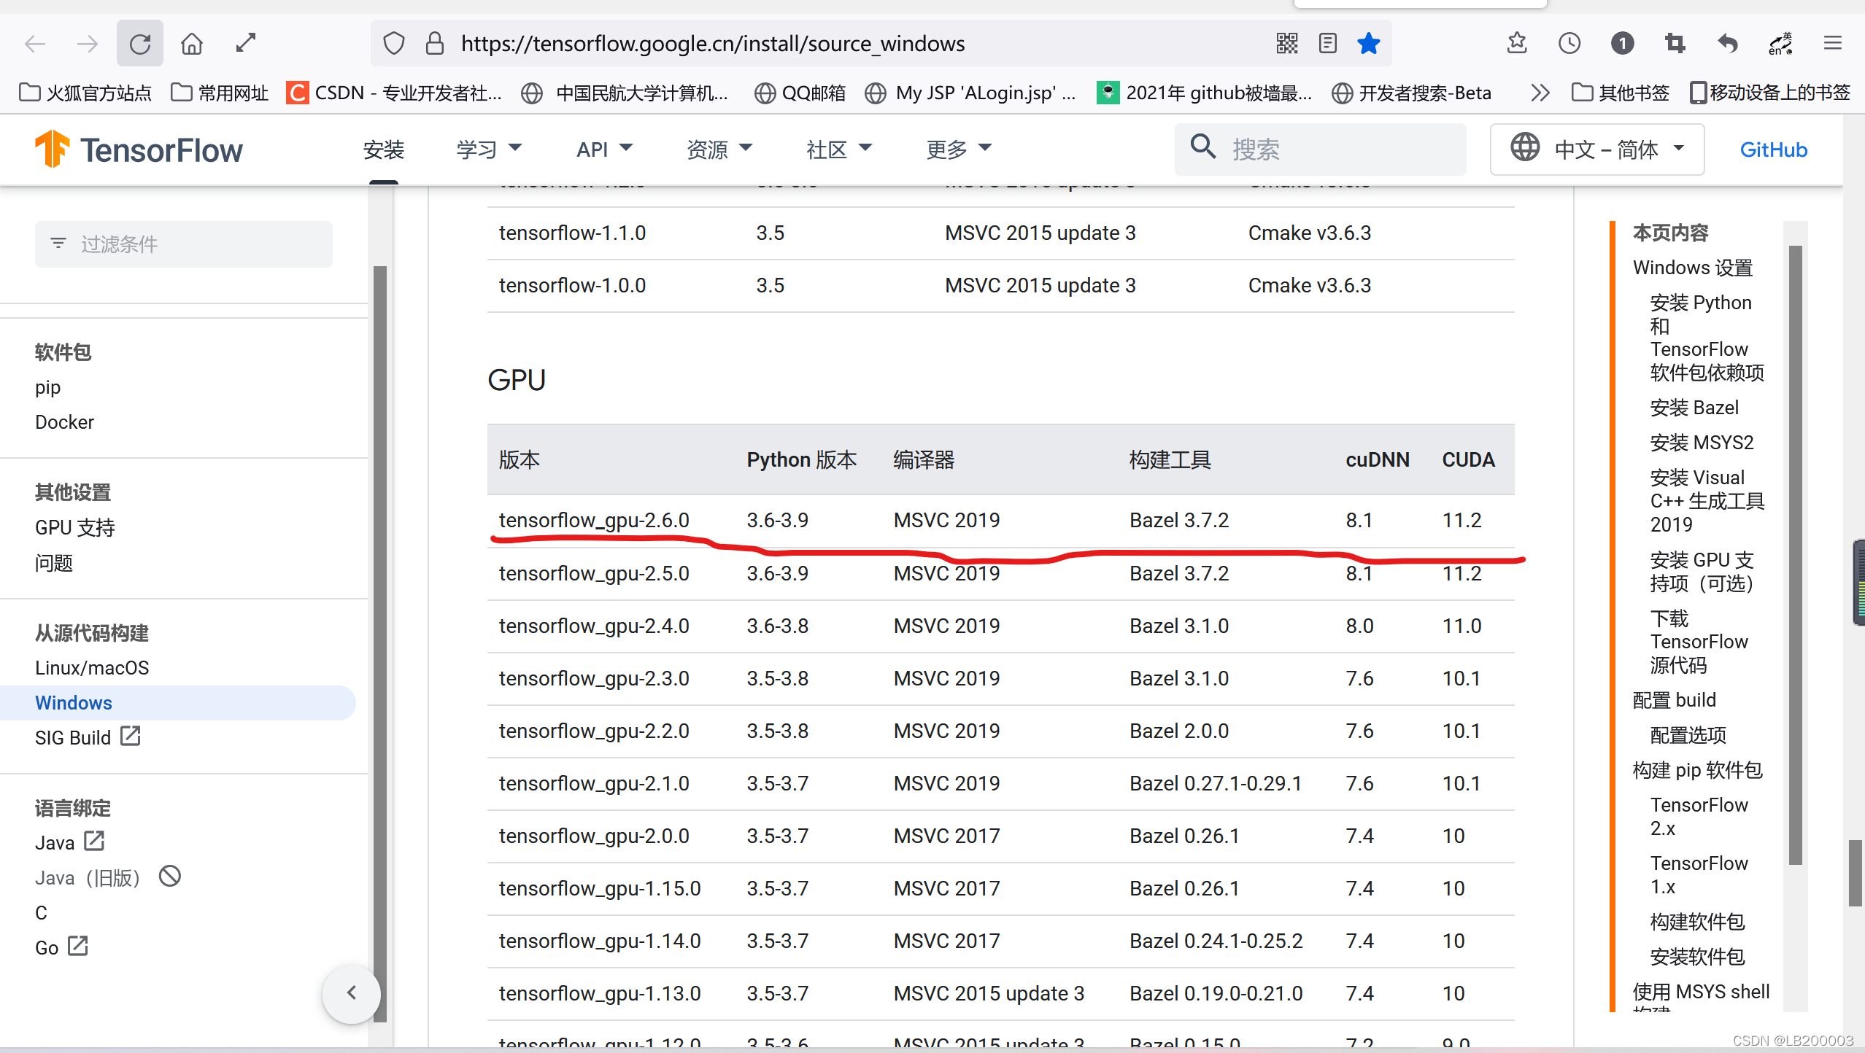Open the GitHub link in header
This screenshot has height=1053, width=1865.
click(1773, 149)
